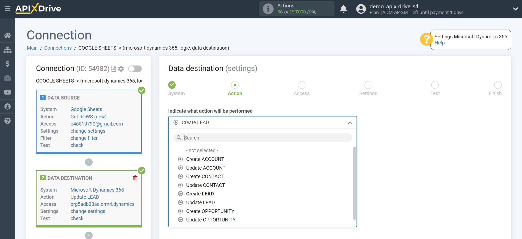Open the Help link for Dynamics 365
The image size is (522, 239).
coord(440,43)
